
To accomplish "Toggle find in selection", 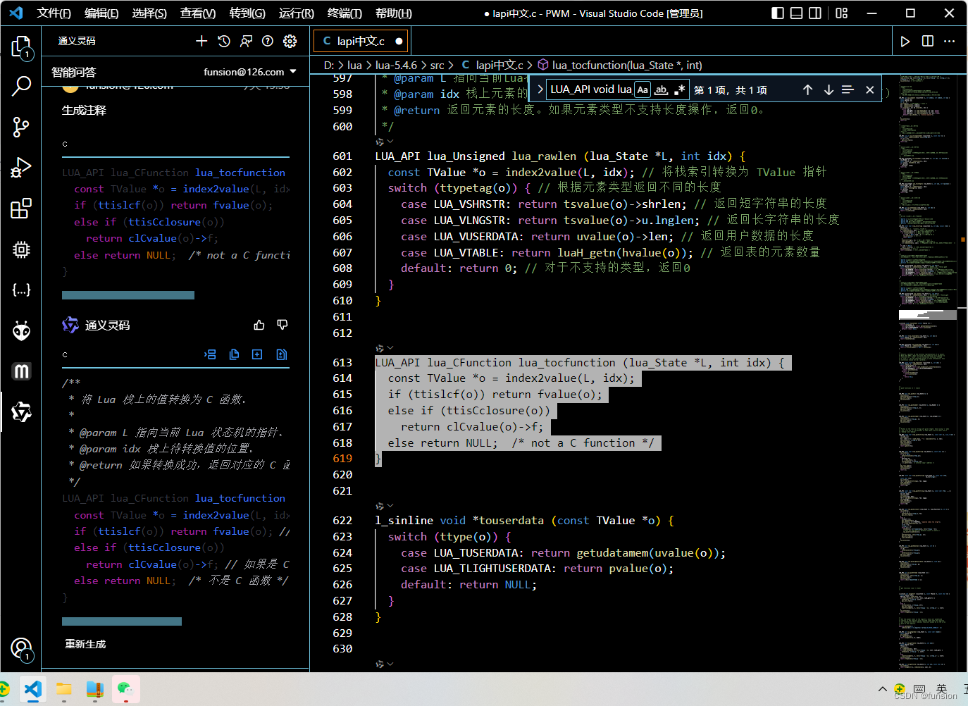I will coord(848,89).
